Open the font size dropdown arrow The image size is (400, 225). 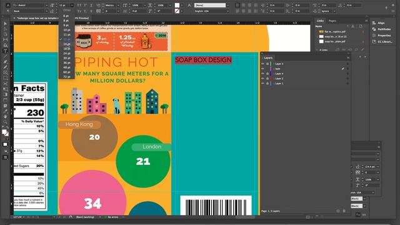tap(72, 6)
